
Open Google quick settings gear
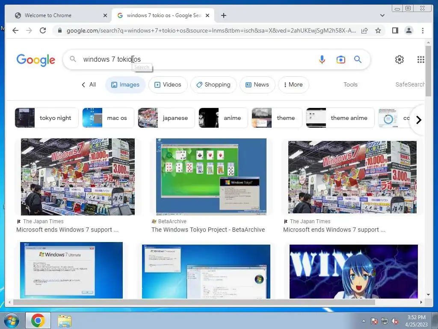tap(399, 59)
